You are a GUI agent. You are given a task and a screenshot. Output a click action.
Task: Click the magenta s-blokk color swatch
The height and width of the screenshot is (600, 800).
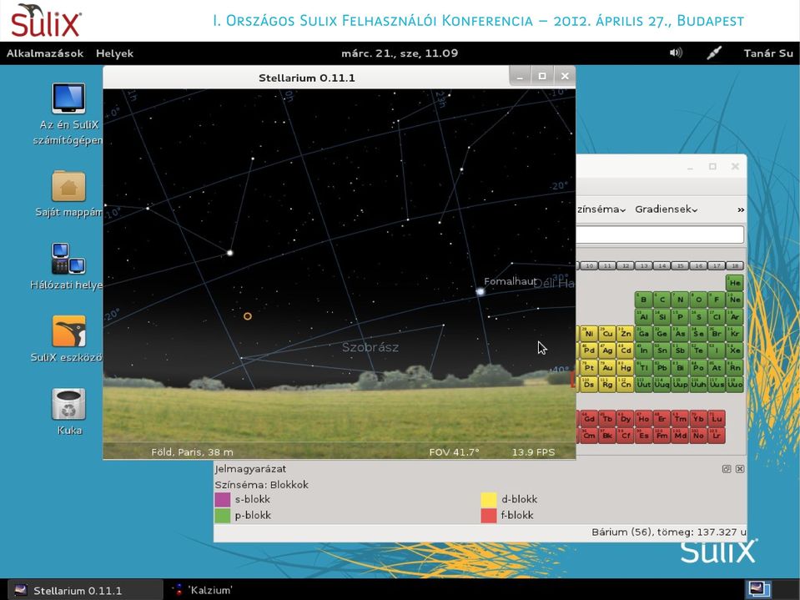pyautogui.click(x=223, y=500)
